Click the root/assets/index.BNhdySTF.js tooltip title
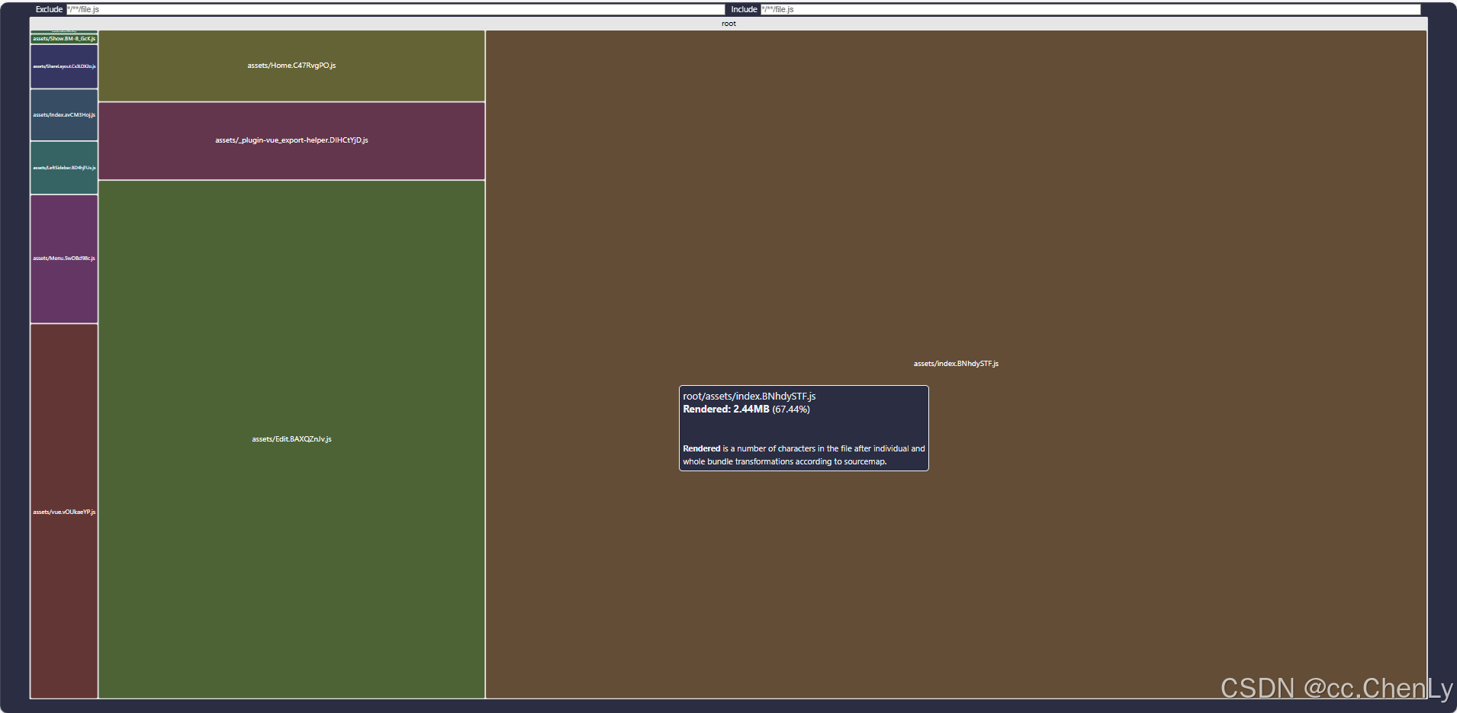Screen dimensions: 1457x713 pyautogui.click(x=748, y=396)
